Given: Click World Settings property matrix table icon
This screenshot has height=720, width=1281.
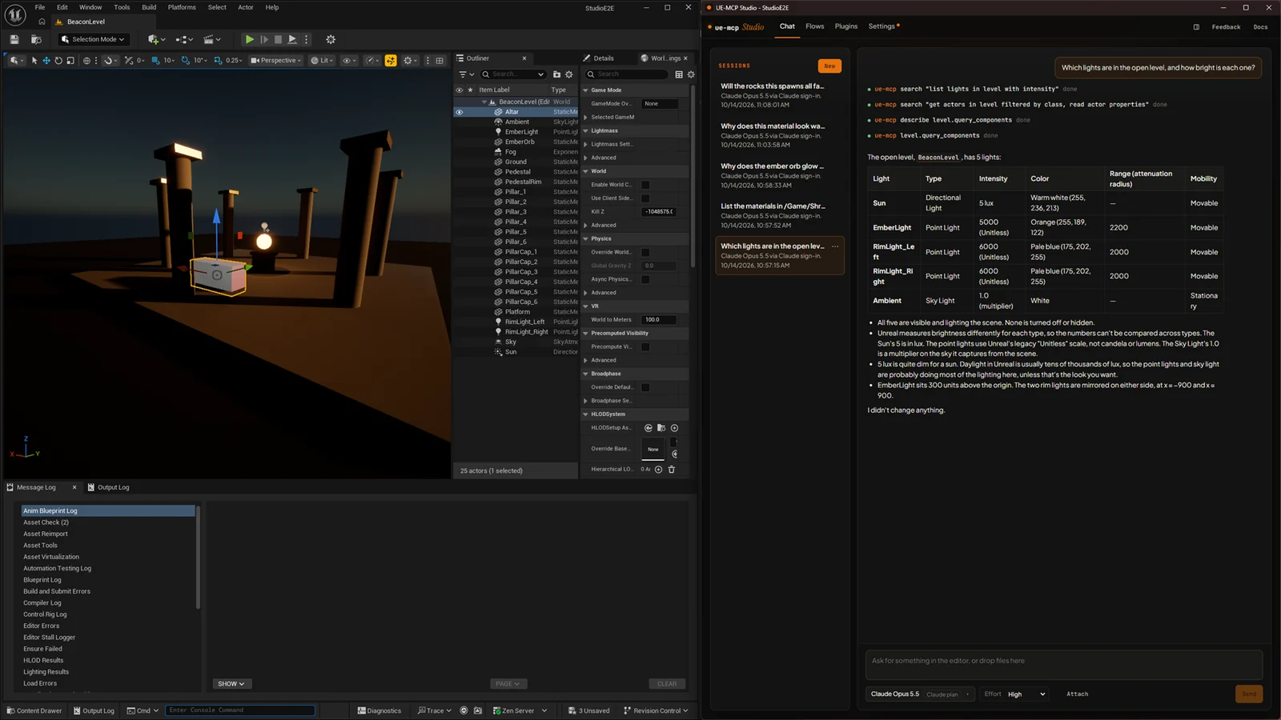Looking at the screenshot, I should pos(679,74).
